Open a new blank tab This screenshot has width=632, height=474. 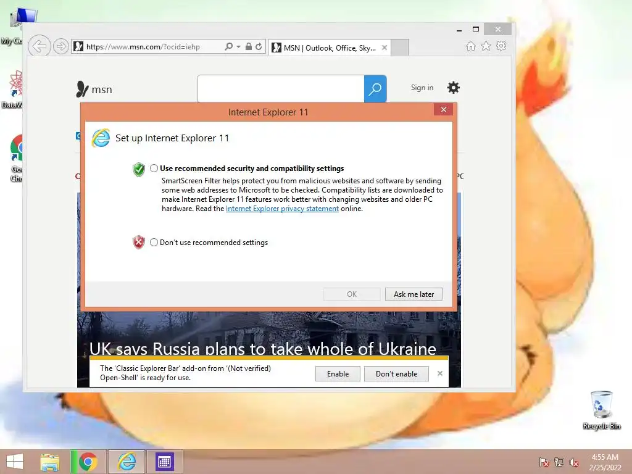[400, 48]
